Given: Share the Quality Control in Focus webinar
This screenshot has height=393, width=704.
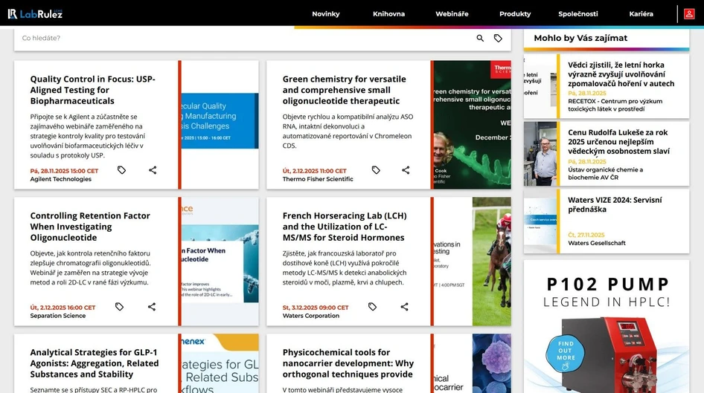Looking at the screenshot, I should coord(153,170).
